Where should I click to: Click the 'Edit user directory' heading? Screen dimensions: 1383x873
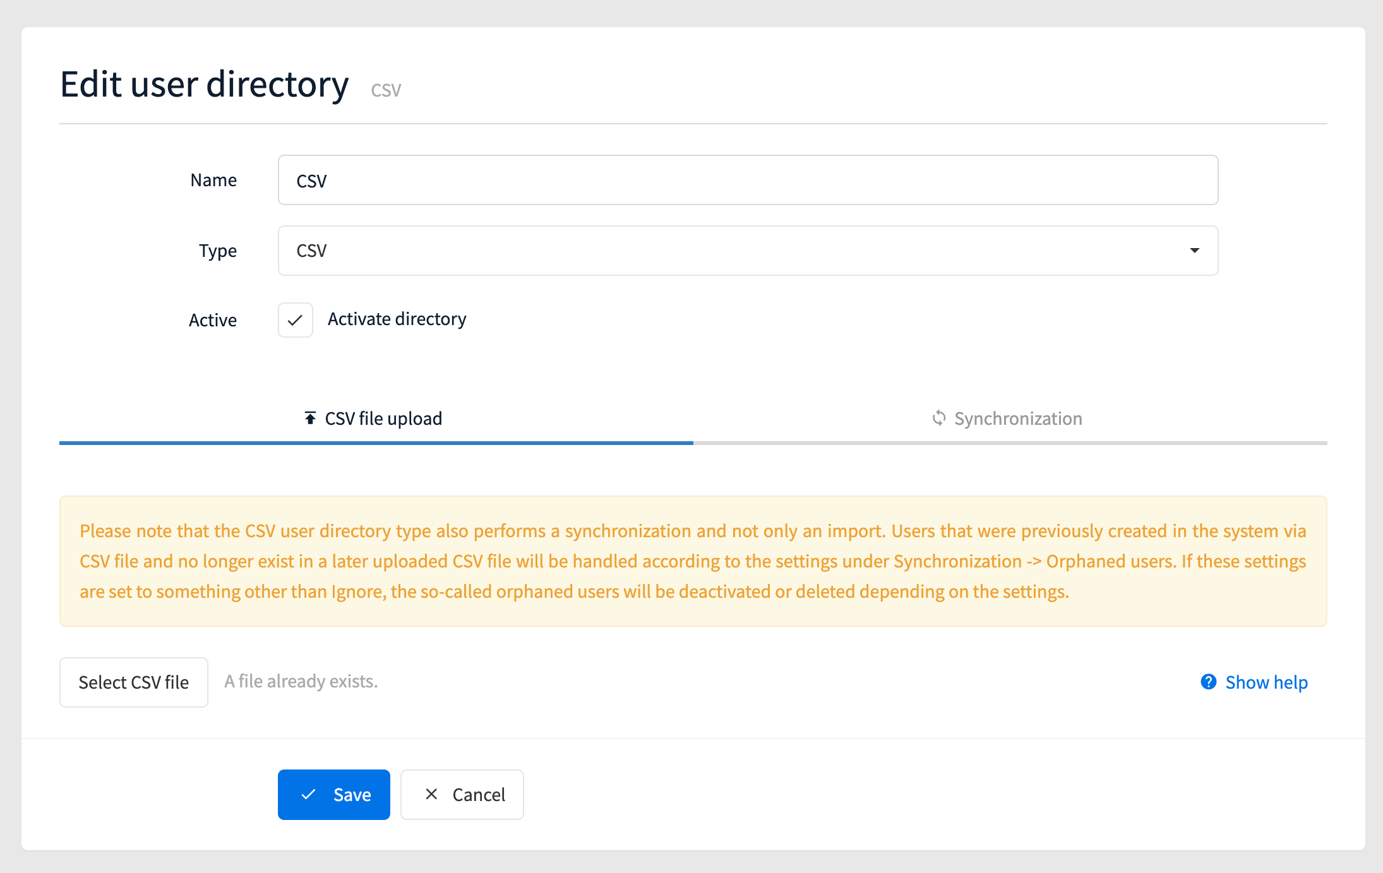(x=205, y=85)
